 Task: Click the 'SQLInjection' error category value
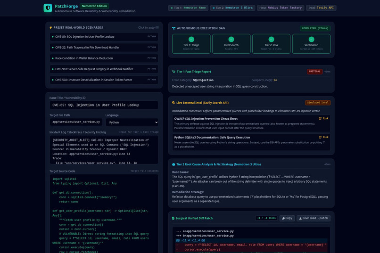click(x=203, y=80)
